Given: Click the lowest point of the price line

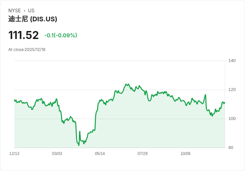Looking at the screenshot, I should 79,145.
